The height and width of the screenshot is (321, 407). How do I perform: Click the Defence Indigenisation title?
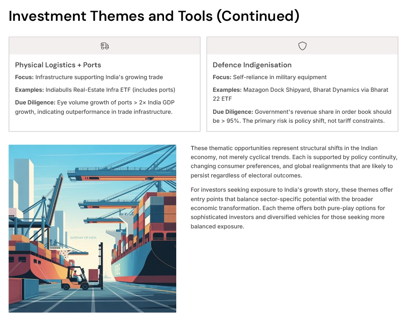252,65
